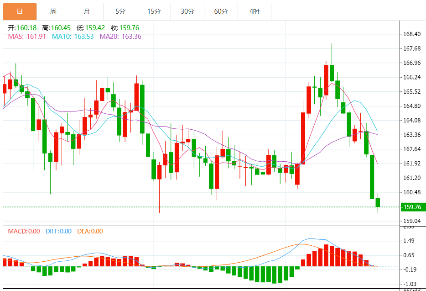Open the 4时 four-hour tab

pyautogui.click(x=255, y=12)
